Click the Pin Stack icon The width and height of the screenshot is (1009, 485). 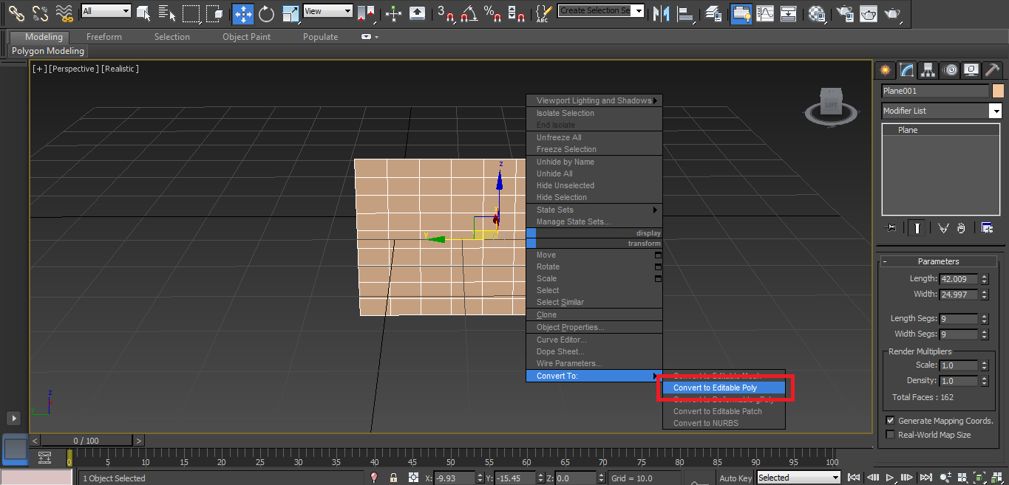(x=890, y=228)
